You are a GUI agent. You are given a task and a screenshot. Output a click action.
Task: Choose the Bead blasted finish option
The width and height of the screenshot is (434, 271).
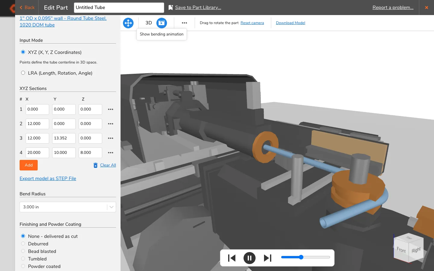(x=23, y=251)
